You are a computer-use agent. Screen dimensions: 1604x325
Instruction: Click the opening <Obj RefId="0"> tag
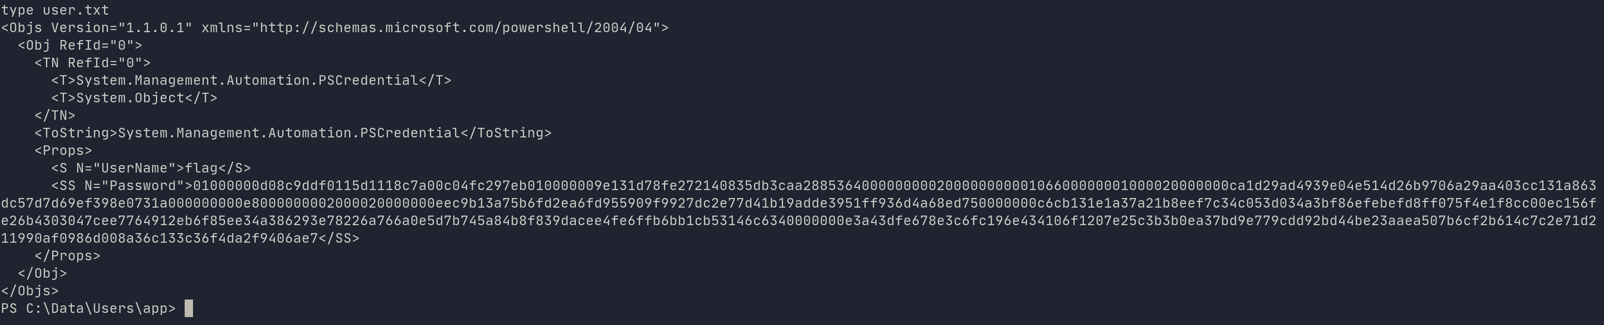80,45
